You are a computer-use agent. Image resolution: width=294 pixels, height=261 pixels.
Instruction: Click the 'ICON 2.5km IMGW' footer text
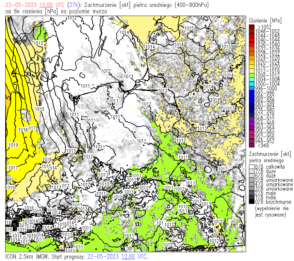(27, 256)
